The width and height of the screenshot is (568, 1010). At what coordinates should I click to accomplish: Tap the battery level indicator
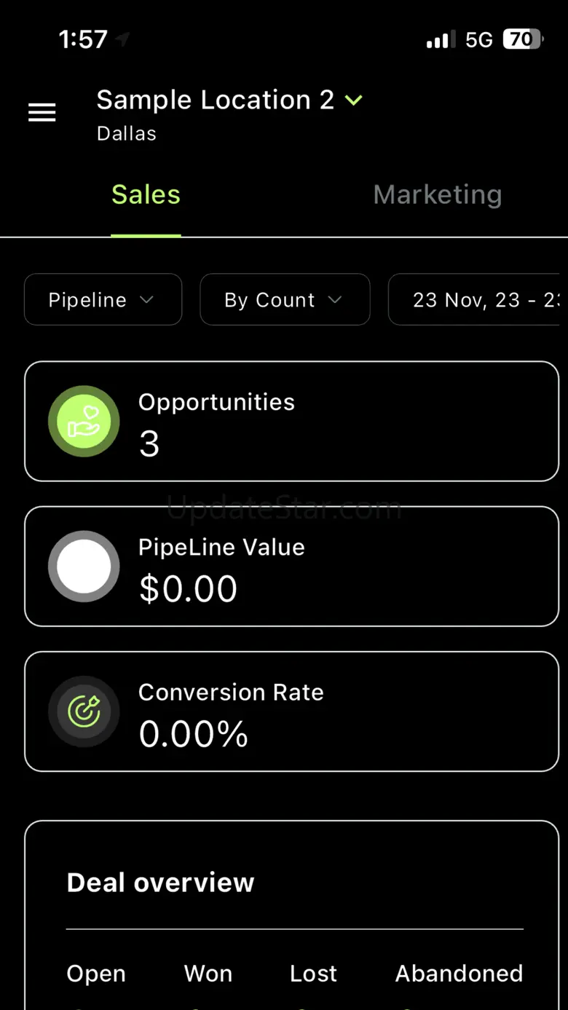click(521, 39)
